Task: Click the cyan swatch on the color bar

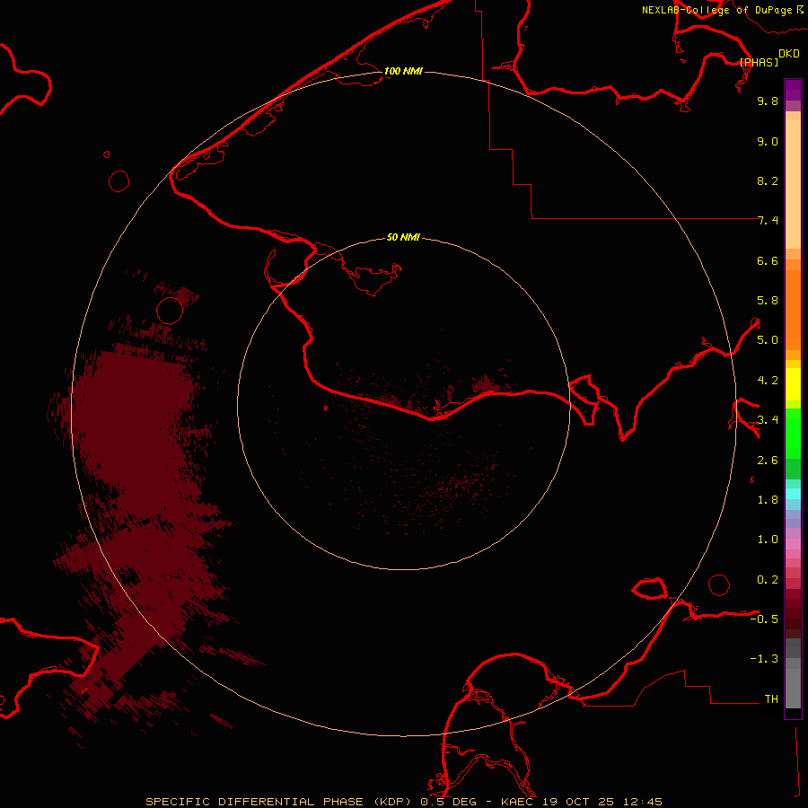Action: pyautogui.click(x=793, y=494)
